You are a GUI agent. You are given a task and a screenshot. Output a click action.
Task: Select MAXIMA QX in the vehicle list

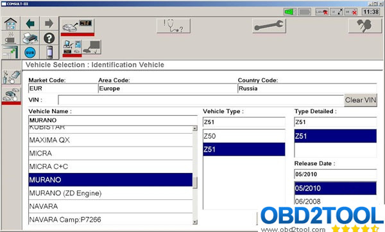click(x=110, y=140)
